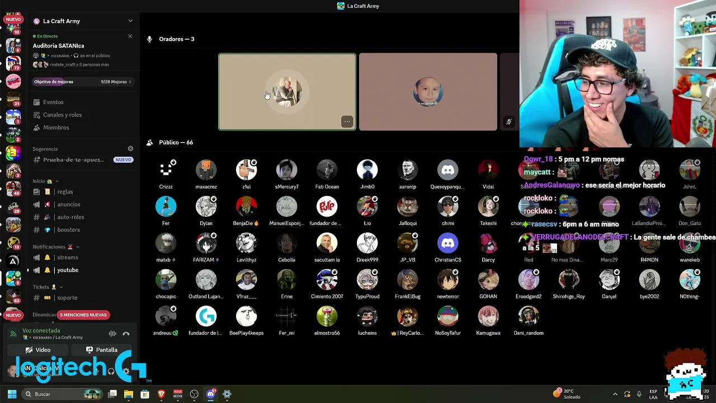This screenshot has width=716, height=403.
Task: Open the server icon with badge 72
Action: point(13,63)
